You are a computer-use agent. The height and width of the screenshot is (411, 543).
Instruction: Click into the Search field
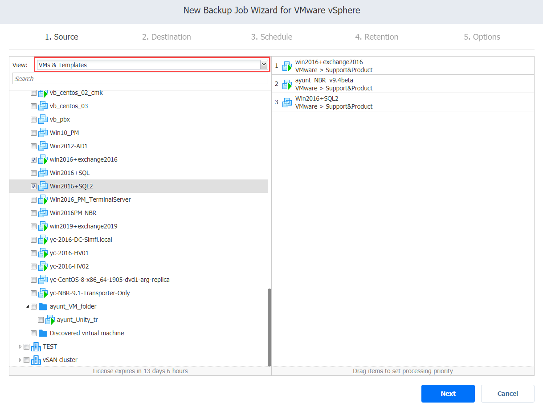coord(140,79)
